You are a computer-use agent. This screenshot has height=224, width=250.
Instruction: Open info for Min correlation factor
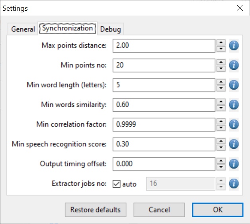(x=234, y=124)
